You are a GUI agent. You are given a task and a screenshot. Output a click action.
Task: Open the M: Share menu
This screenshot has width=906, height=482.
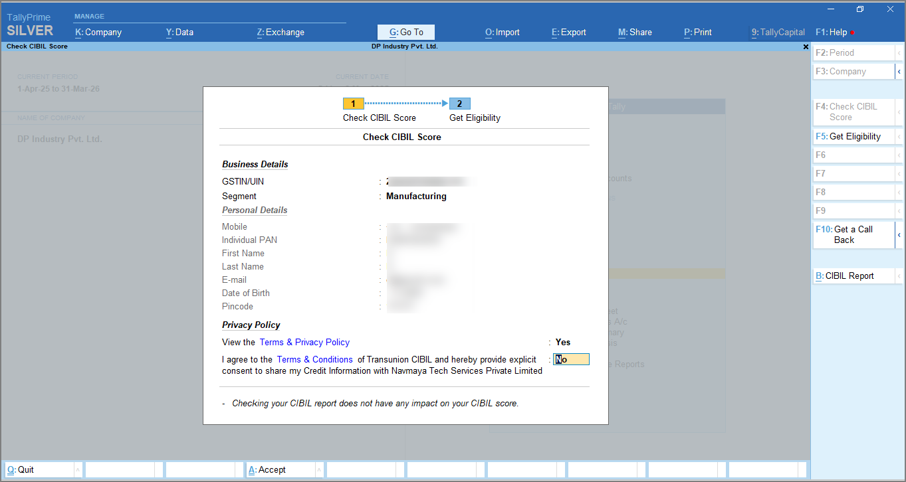pos(635,32)
